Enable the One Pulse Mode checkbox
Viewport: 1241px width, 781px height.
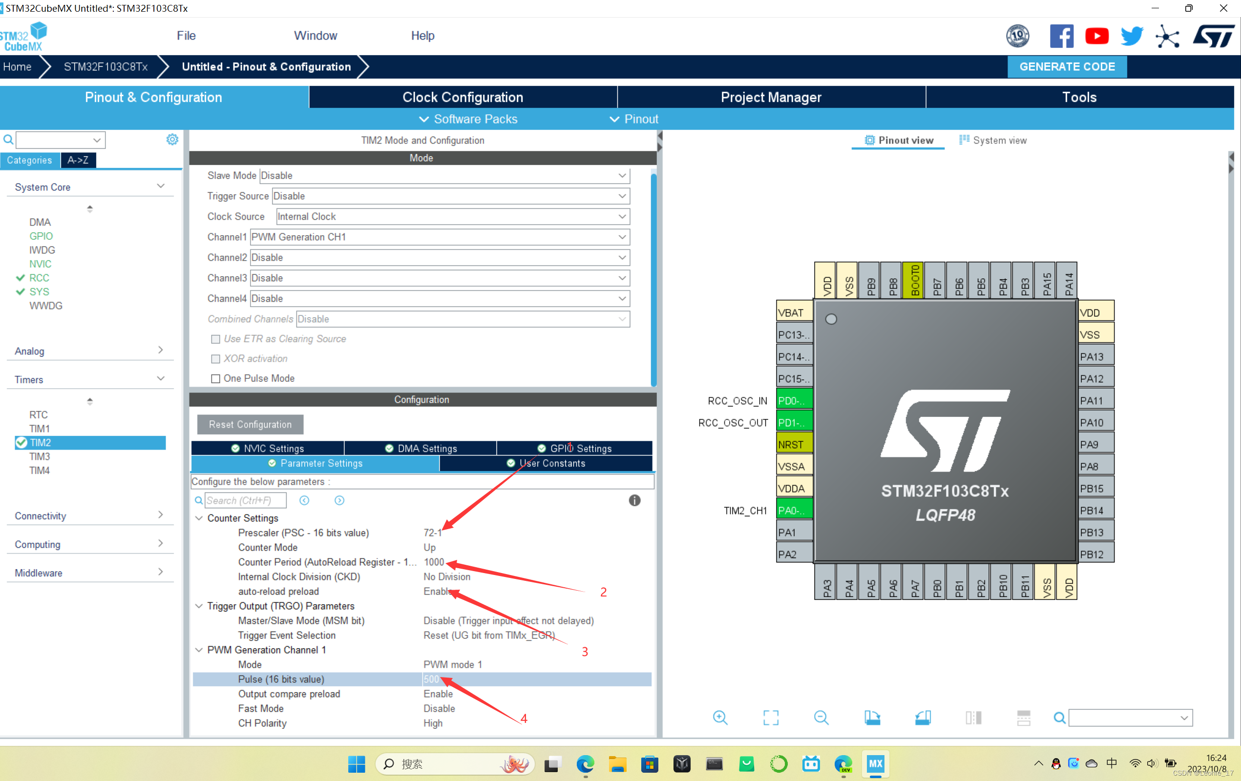point(216,379)
